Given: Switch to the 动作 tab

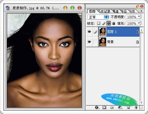Looking at the screenshot, I should pos(132,12).
